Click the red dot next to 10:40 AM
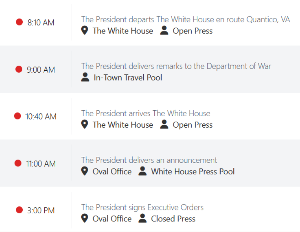Viewport: 300px width, 232px height. pyautogui.click(x=18, y=116)
